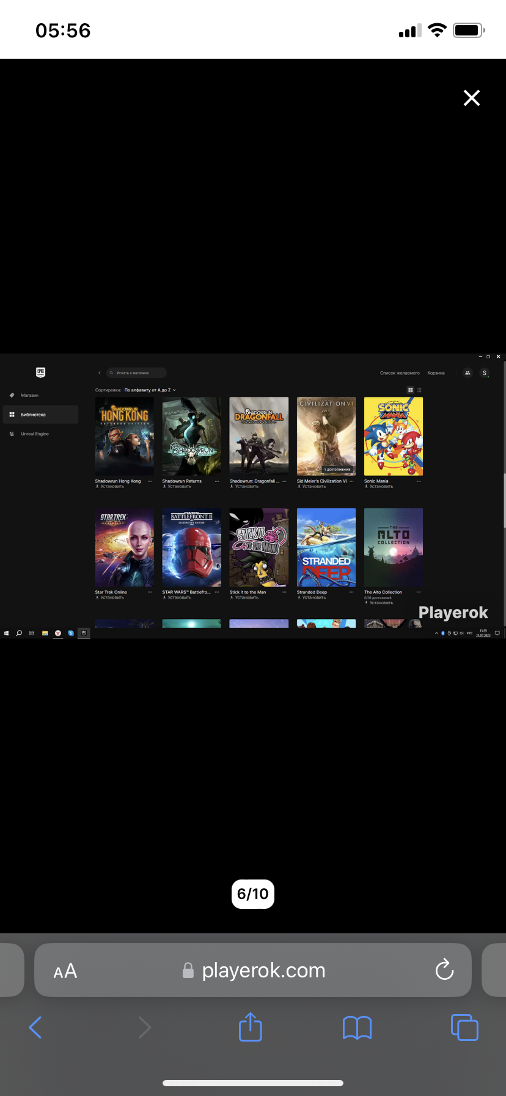506x1096 pixels.
Task: Click Установить under Shadowrun Returns
Action: tap(177, 487)
